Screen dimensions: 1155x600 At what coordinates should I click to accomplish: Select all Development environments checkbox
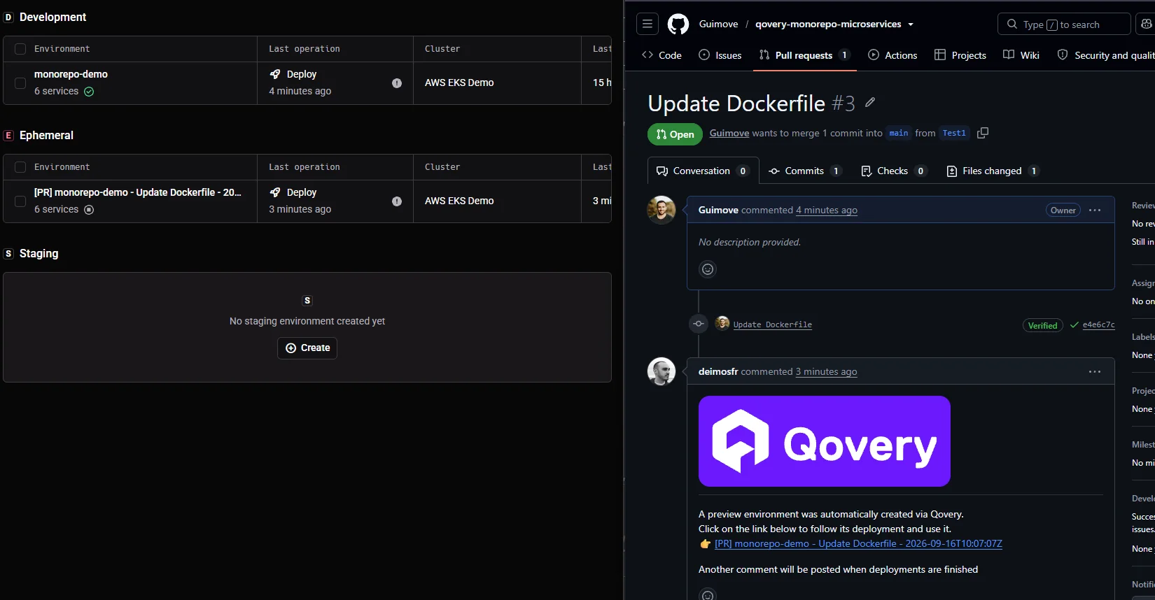(20, 49)
